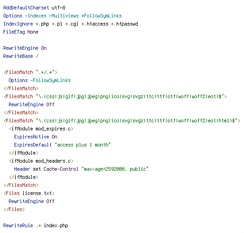
Task: Click the ExpiresActive On directive
Action: coord(35,137)
